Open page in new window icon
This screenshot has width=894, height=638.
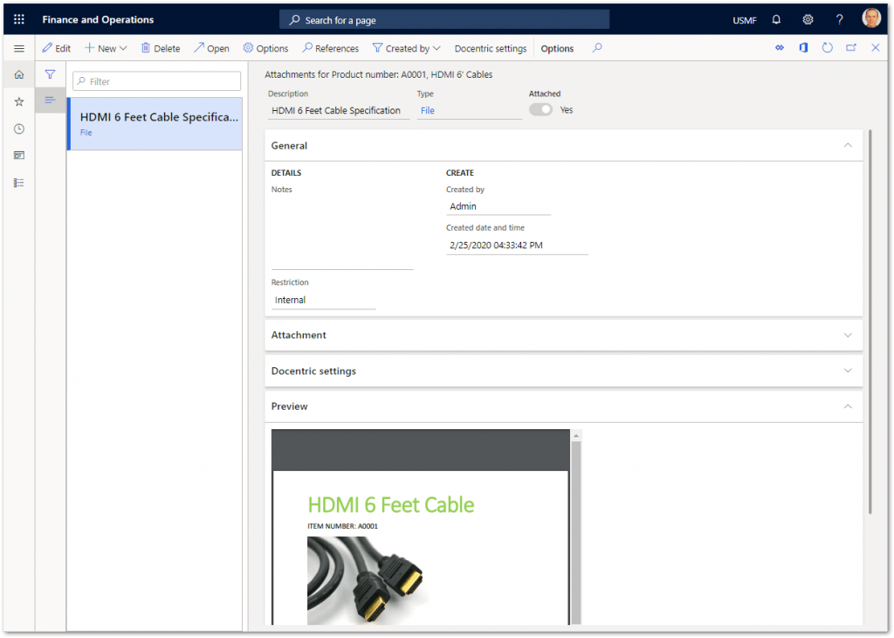850,48
